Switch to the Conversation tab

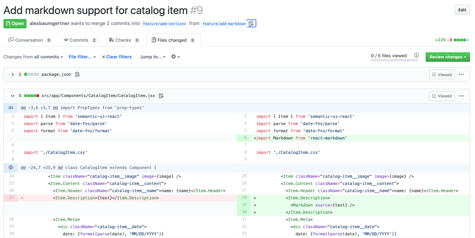29,40
